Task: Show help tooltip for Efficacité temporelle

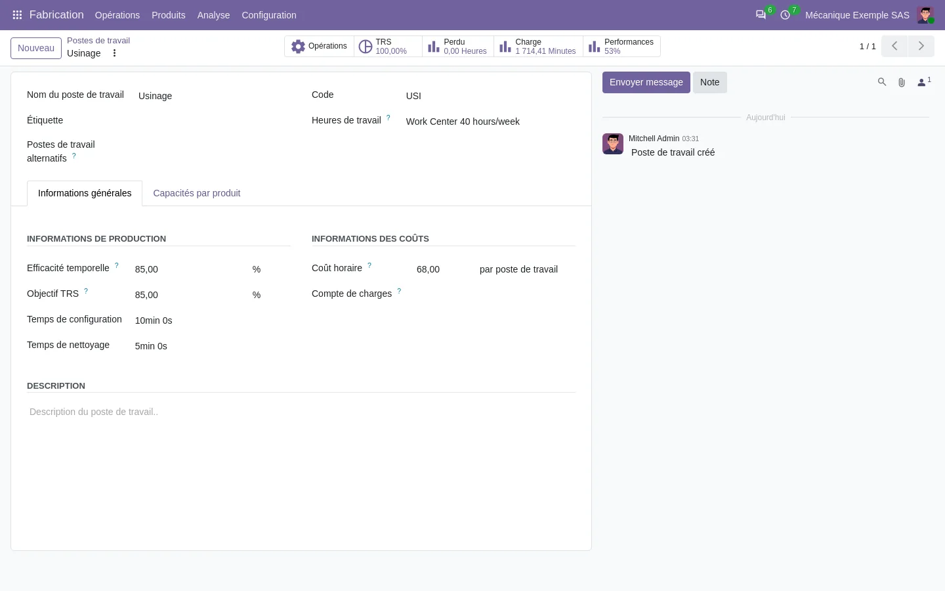Action: click(117, 265)
